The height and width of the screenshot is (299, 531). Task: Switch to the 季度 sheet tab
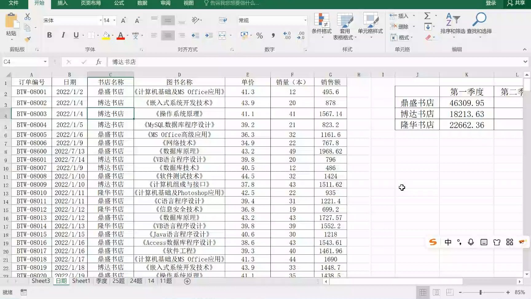click(x=101, y=281)
